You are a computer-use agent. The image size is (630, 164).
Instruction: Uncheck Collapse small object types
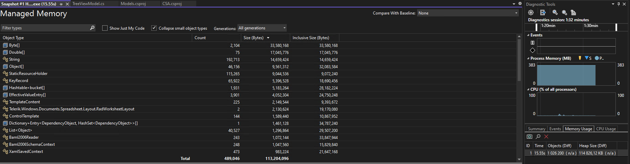click(x=154, y=28)
